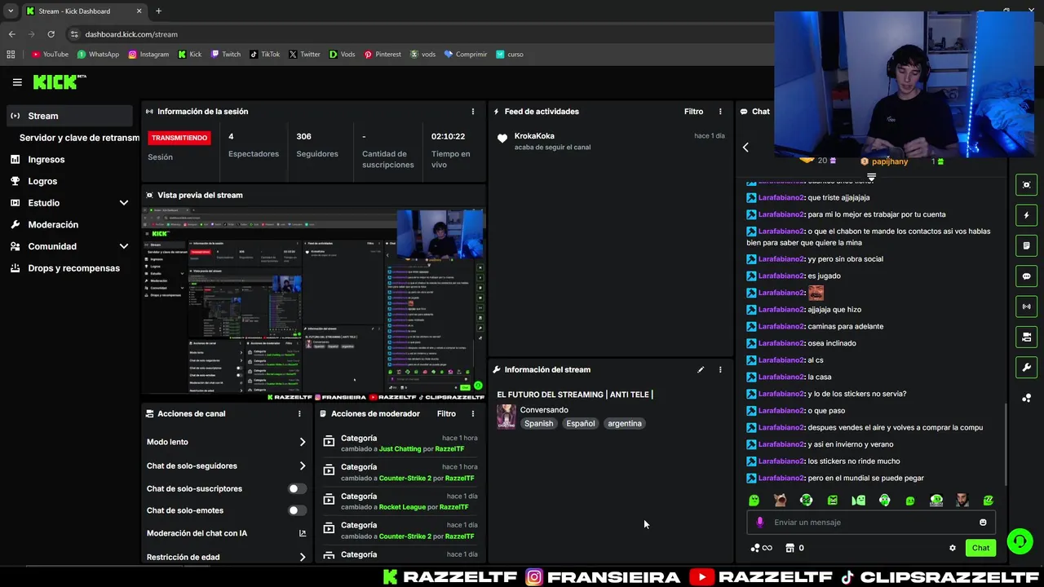Image resolution: width=1044 pixels, height=587 pixels.
Task: Click the screen capture icon in right sidebar
Action: [x=1027, y=185]
